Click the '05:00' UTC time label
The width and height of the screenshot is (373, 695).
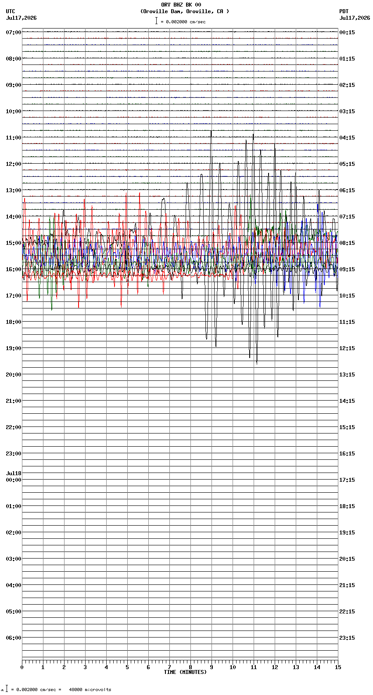[x=14, y=612]
